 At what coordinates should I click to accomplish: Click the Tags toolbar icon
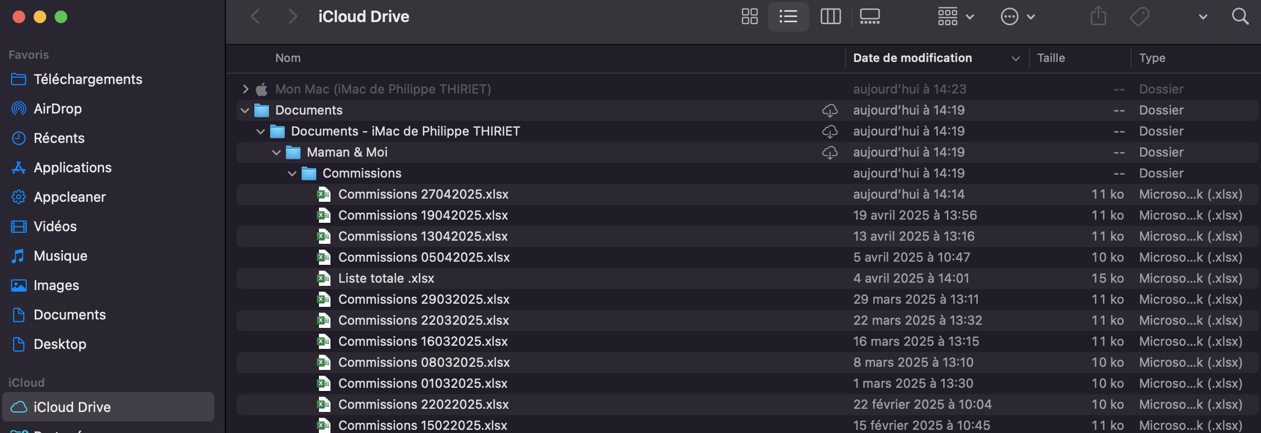click(x=1139, y=17)
